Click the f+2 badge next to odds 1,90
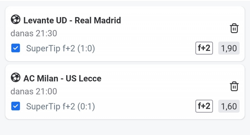This screenshot has width=250, height=135. point(204,48)
